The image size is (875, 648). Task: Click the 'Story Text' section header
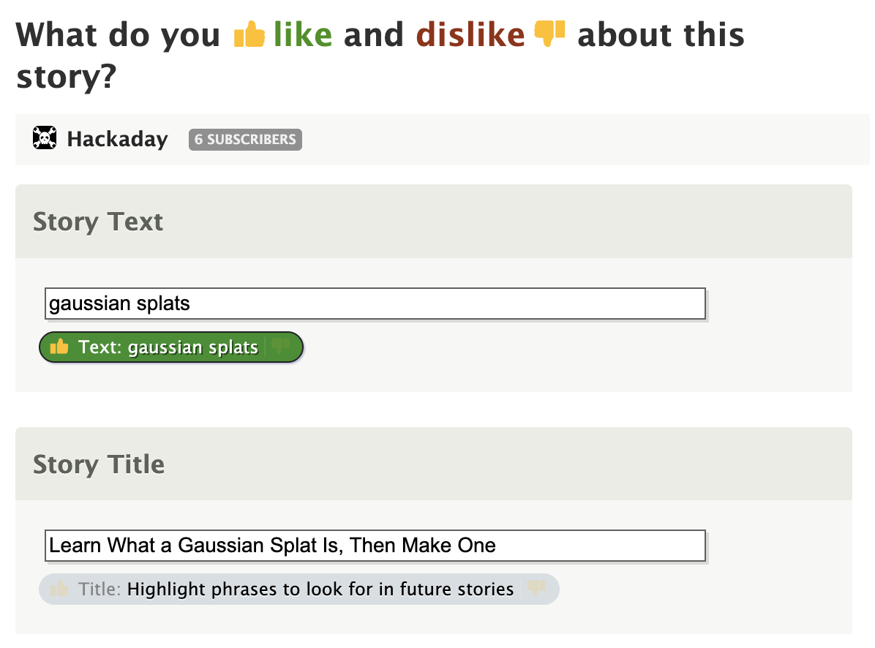98,222
